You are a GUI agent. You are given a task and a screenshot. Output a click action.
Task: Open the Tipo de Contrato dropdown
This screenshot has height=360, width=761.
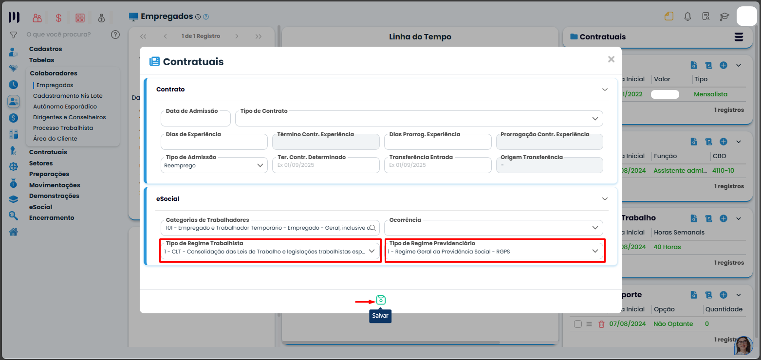(419, 118)
